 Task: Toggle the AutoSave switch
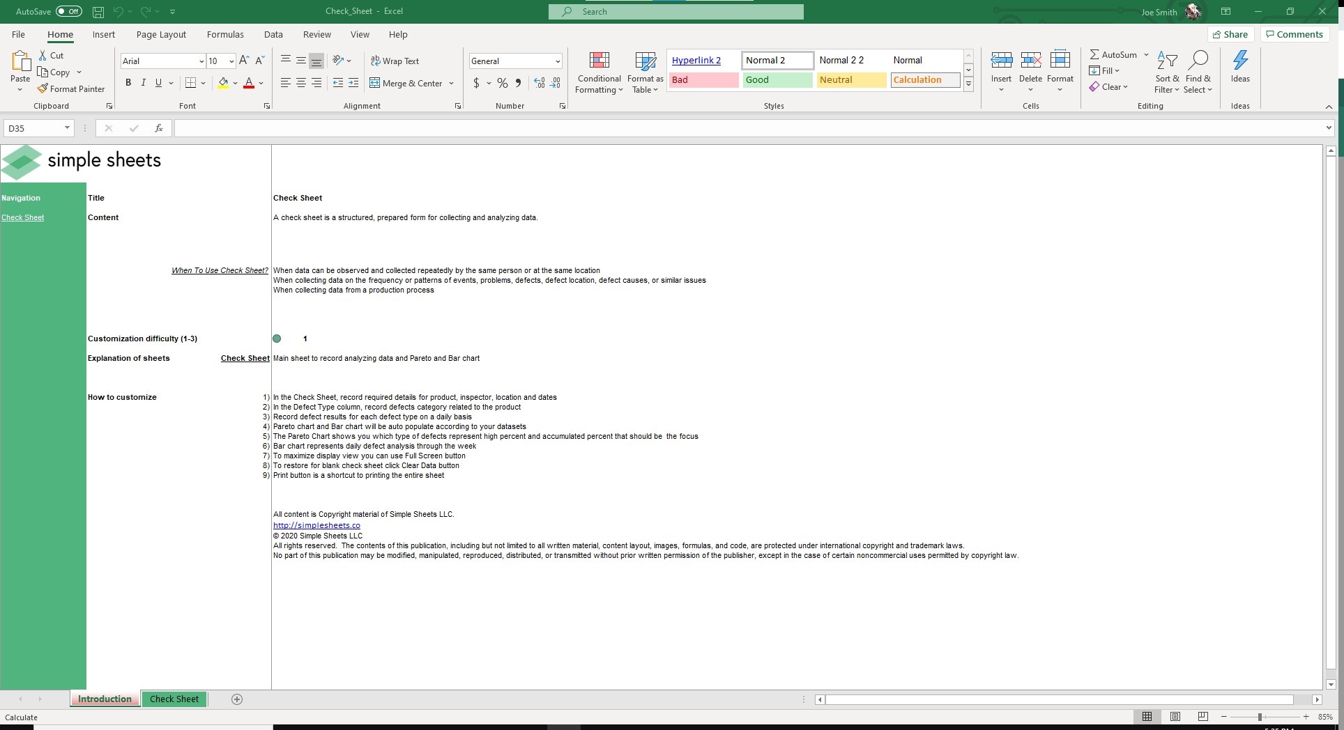coord(69,11)
